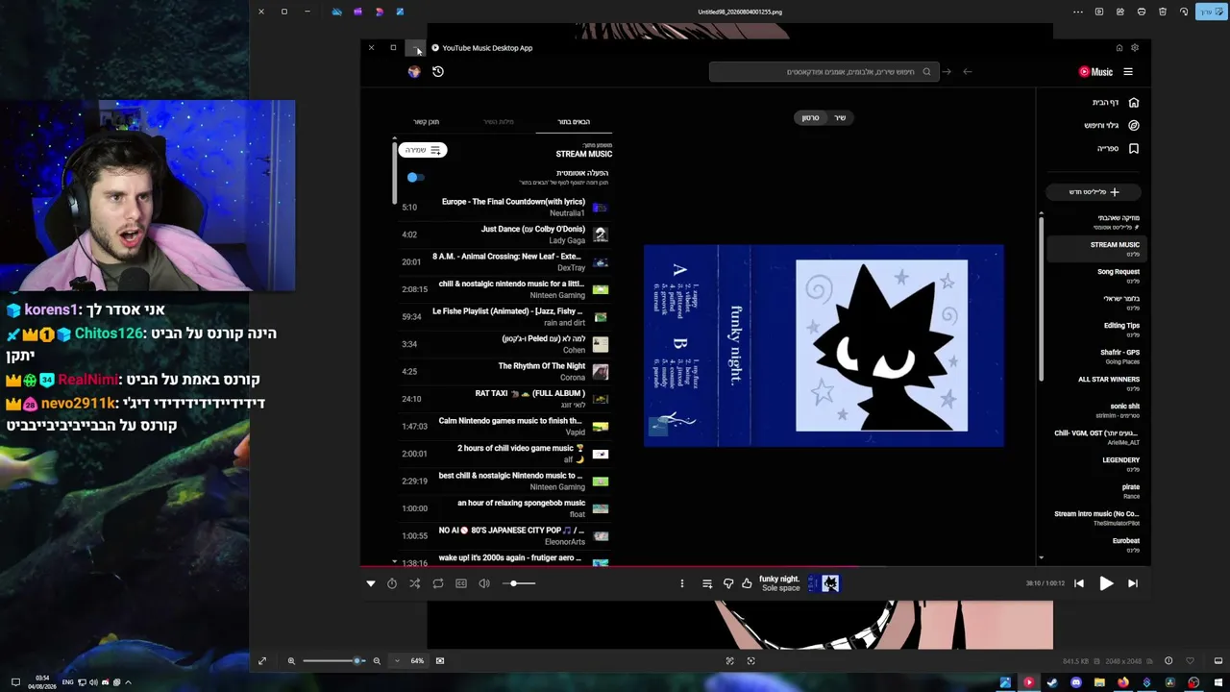Open Explore page in sidebar
The height and width of the screenshot is (692, 1230).
click(1111, 126)
